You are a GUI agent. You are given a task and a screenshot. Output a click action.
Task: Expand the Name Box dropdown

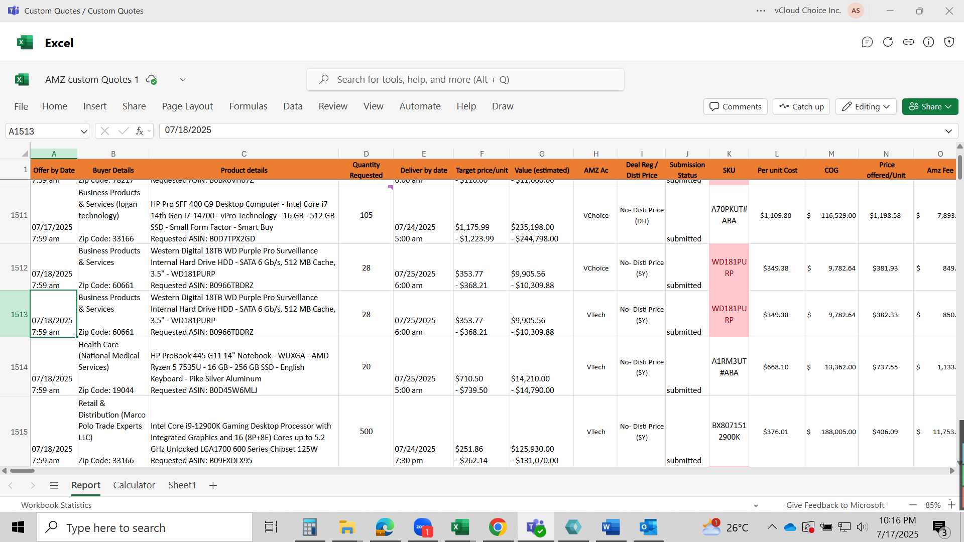[x=83, y=131]
